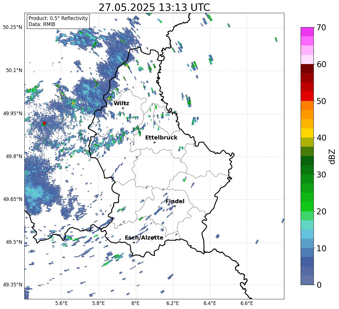Viewport: 339px width, 309px height.
Task: Click the 49.95°N latitude label
Action: click(x=13, y=113)
